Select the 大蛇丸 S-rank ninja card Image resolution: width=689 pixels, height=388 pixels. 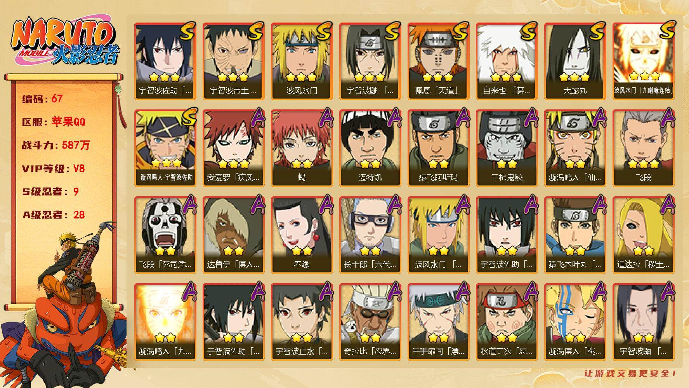[x=575, y=61]
